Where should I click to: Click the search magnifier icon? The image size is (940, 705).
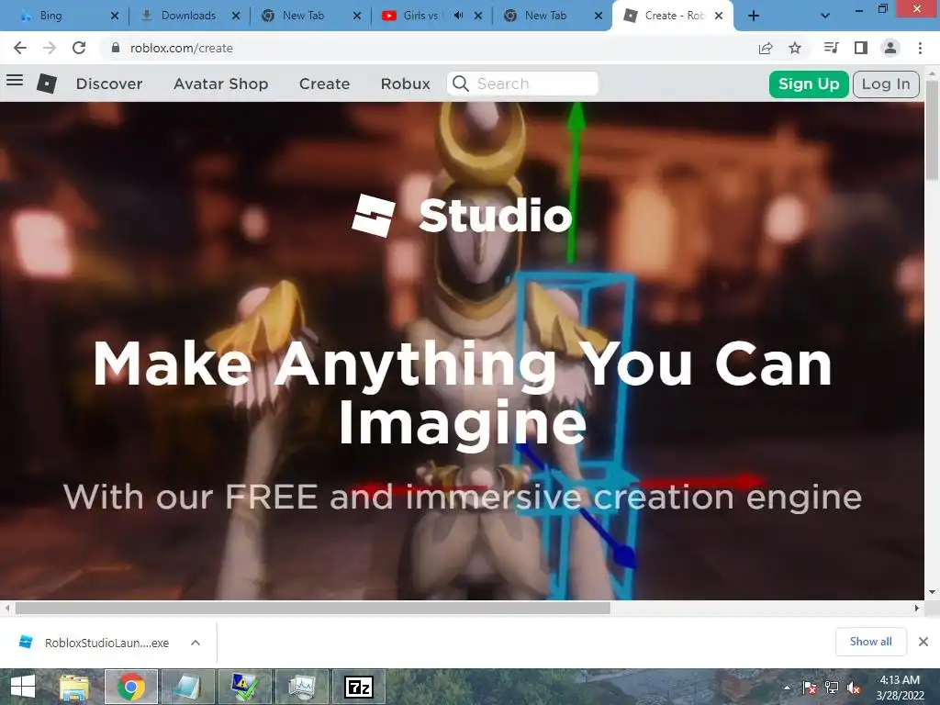point(461,84)
